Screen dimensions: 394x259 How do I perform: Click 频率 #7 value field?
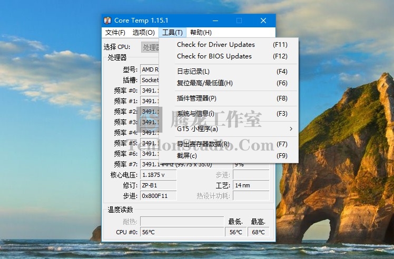[x=186, y=165]
